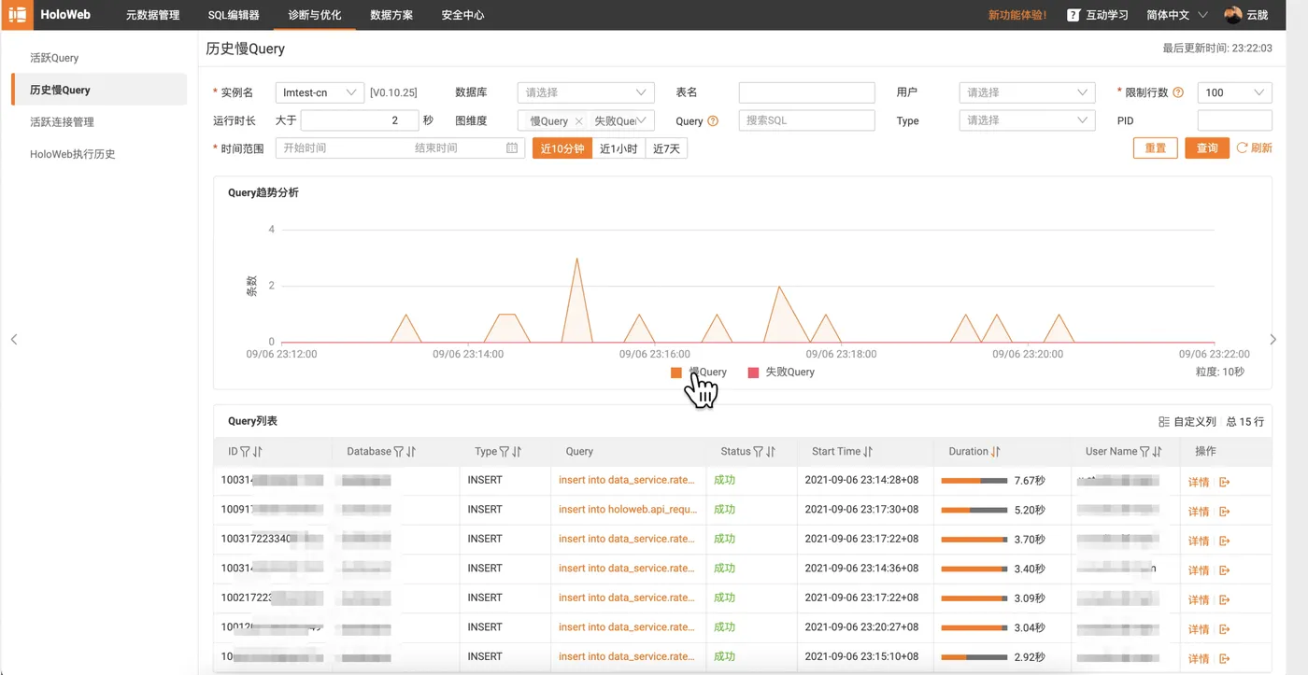
Task: Toggle 失败Query series in chart legend
Action: 781,373
